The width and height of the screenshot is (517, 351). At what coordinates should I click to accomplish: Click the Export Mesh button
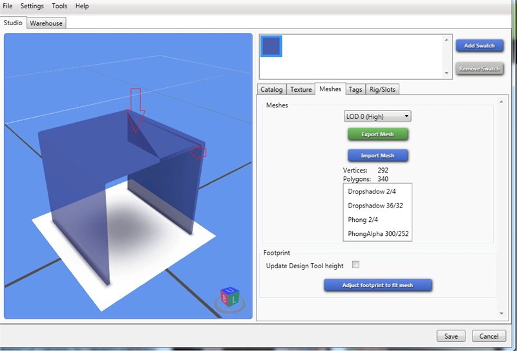(x=378, y=134)
